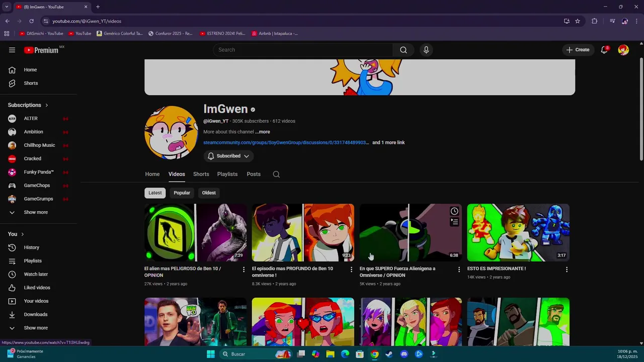The width and height of the screenshot is (644, 362).
Task: Open the YouTube guide hamburger menu
Action: point(12,50)
